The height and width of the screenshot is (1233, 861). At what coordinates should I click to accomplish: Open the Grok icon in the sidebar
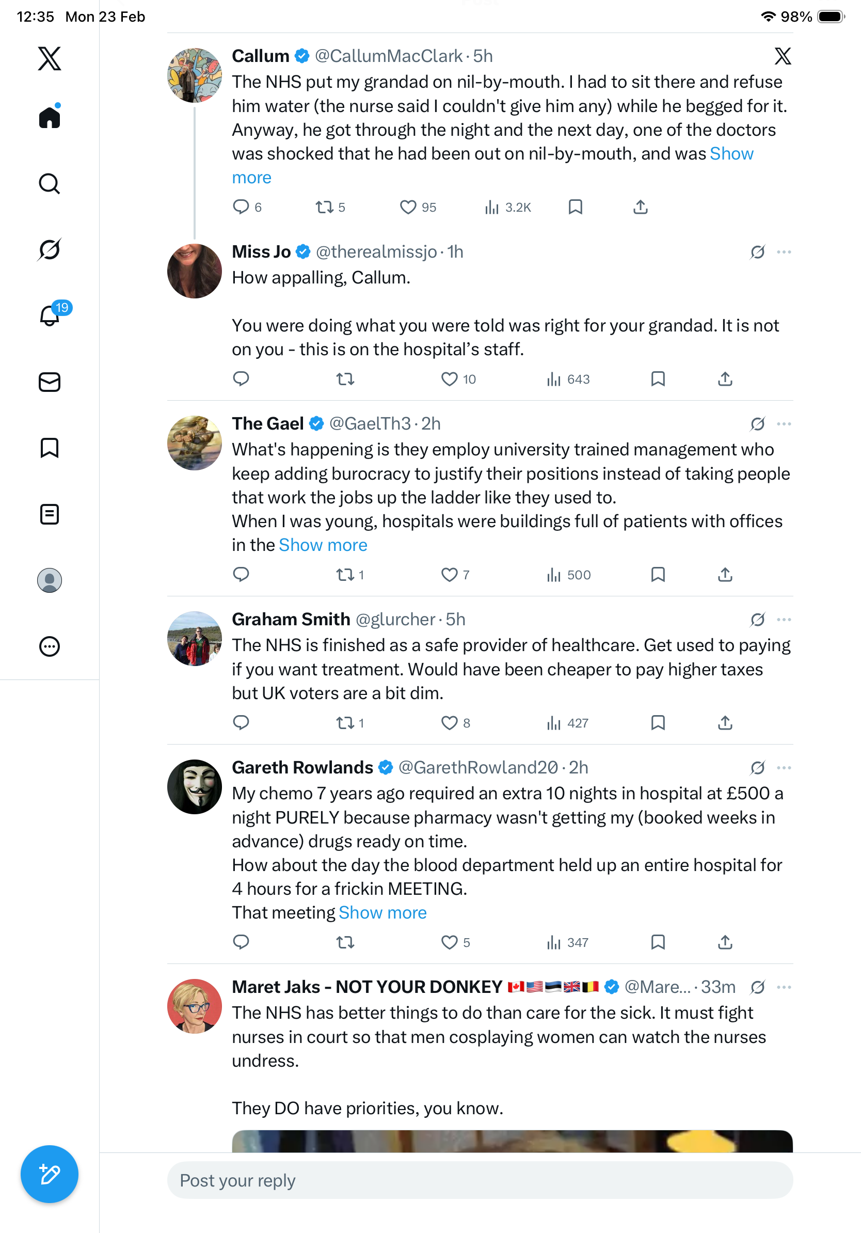pos(50,250)
